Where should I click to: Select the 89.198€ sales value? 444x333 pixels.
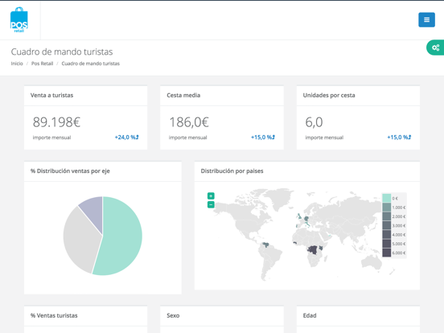(x=56, y=122)
